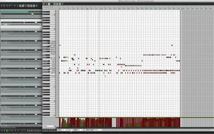Click green arrow icon in MIDI editor toolbar

pyautogui.click(x=60, y=4)
